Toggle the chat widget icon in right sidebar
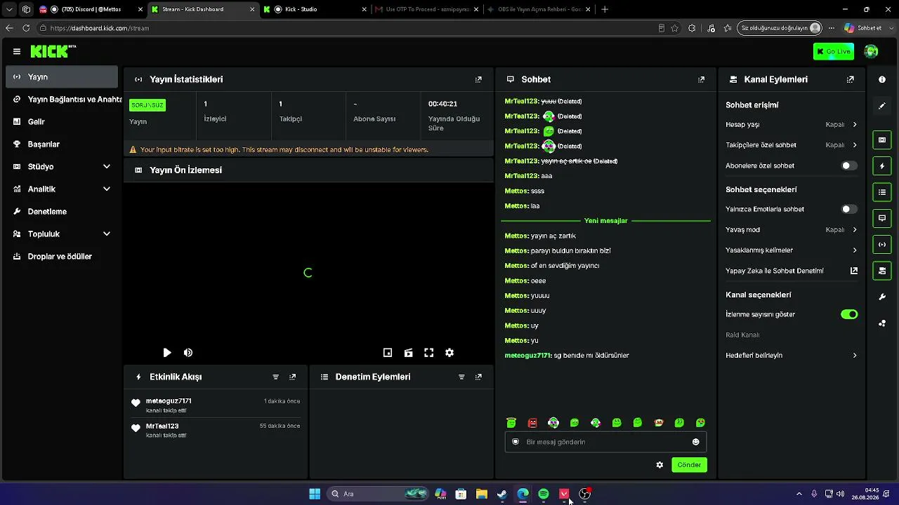The width and height of the screenshot is (899, 505). point(882,218)
